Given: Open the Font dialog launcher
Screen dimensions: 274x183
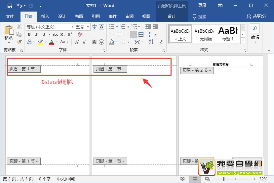Looking at the screenshot, I should coord(104,51).
